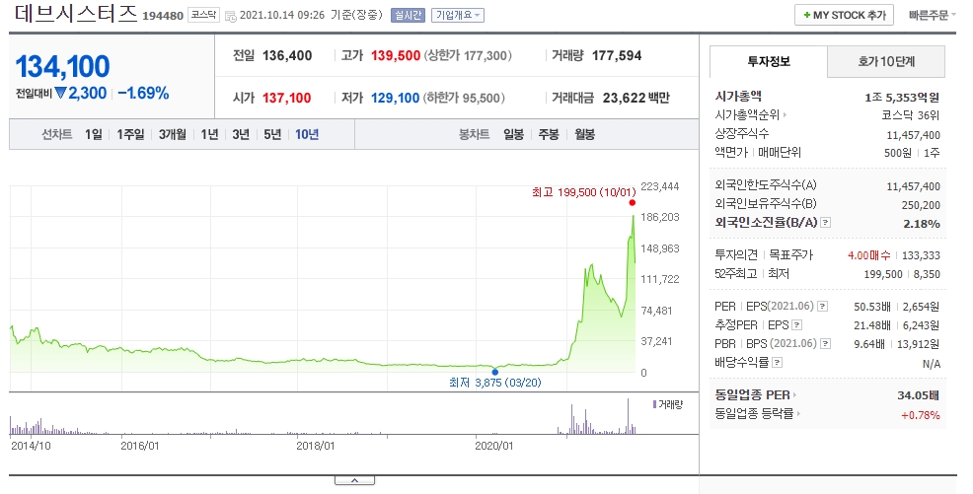Click help icon next to BPS(2021.06)

[x=825, y=343]
